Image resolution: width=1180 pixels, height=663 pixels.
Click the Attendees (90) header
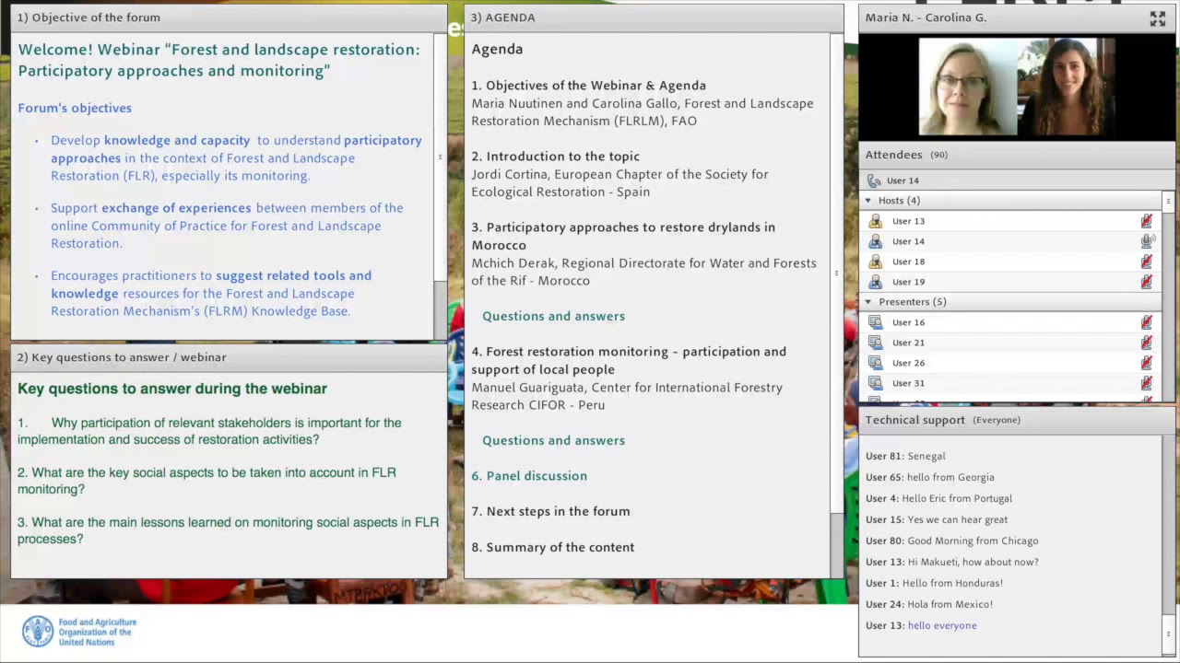[x=907, y=154]
